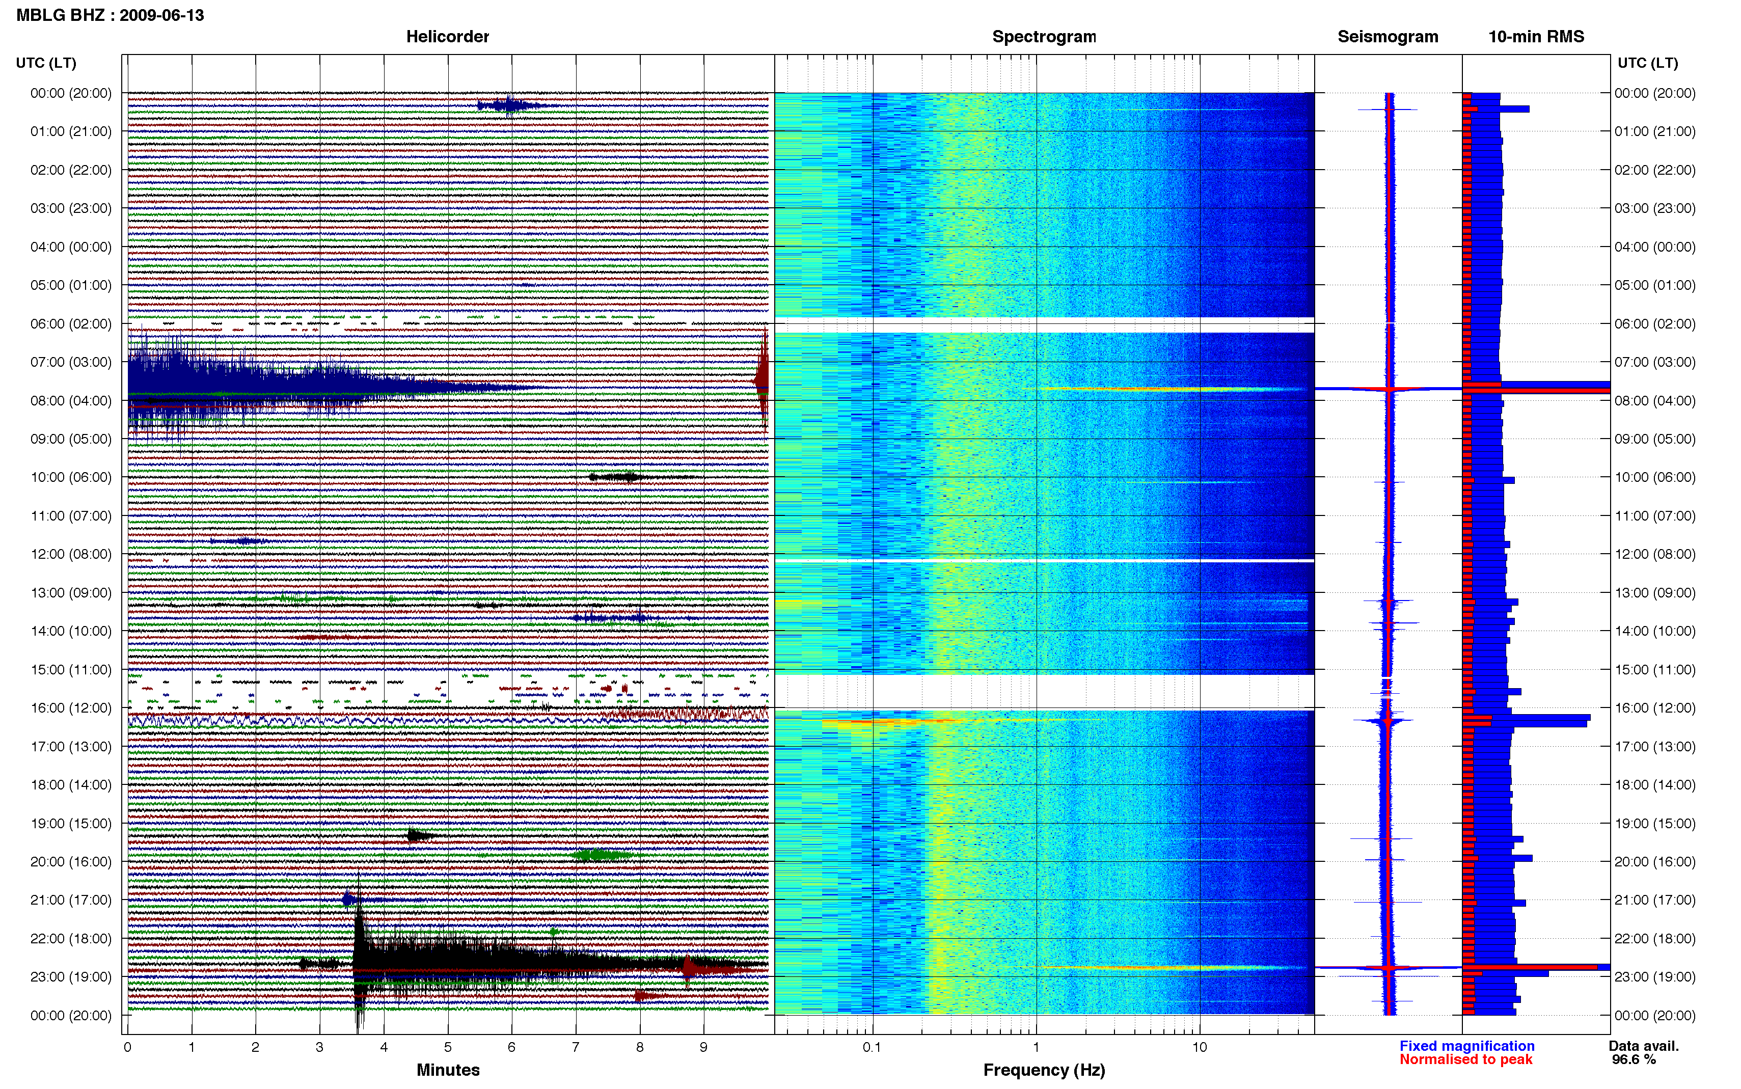Screen dimensions: 1741x1089
Task: Click the spectrogram frequency tick 0.1
Action: pos(872,1047)
